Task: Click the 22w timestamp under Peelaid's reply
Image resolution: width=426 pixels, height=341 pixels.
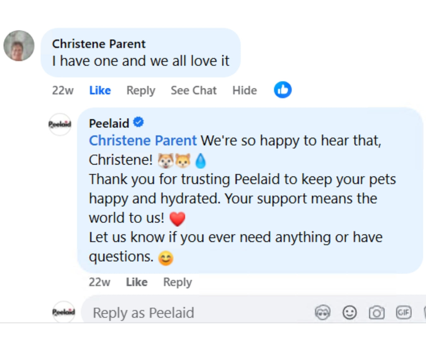Action: 99,282
